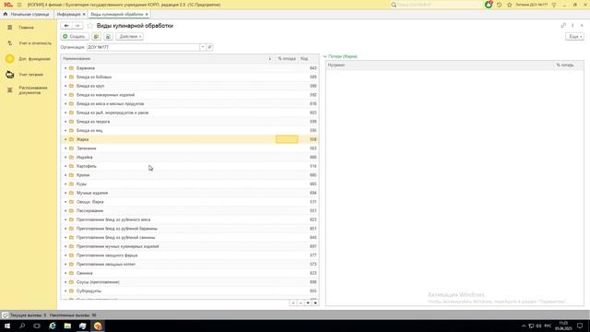Open the organization field dropdown arrow
This screenshot has height=332, width=590.
203,47
